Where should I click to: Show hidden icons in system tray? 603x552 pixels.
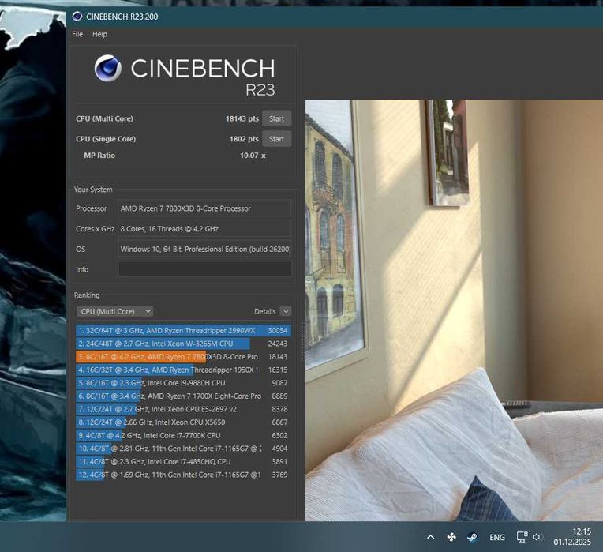point(431,537)
